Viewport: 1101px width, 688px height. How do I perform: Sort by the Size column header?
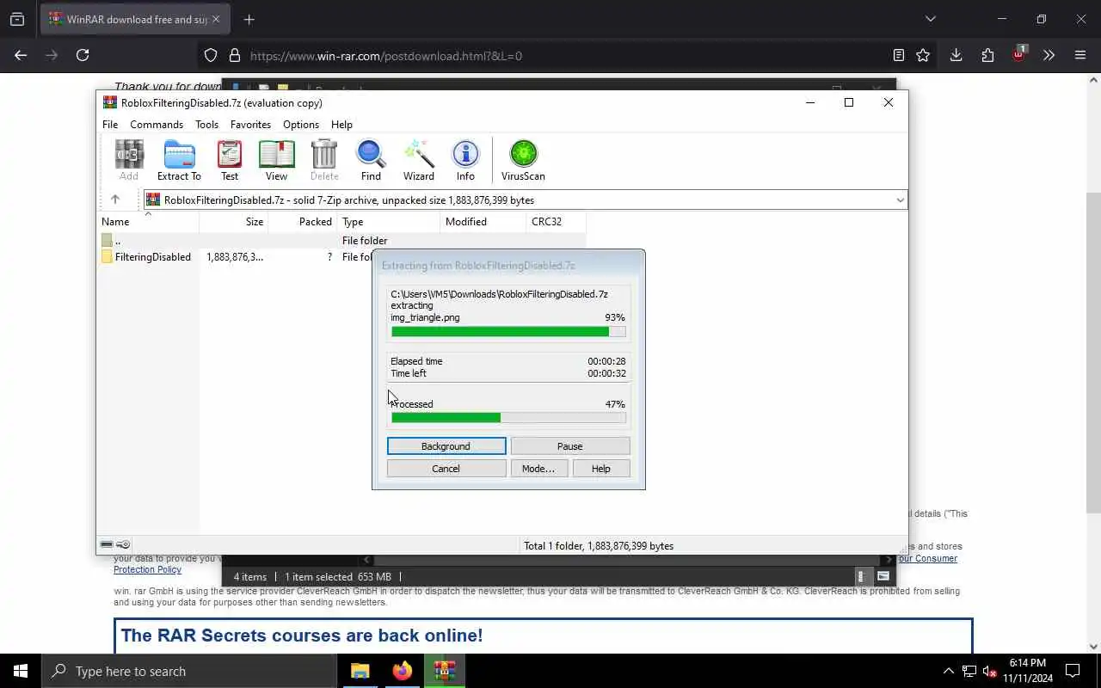tap(234, 222)
